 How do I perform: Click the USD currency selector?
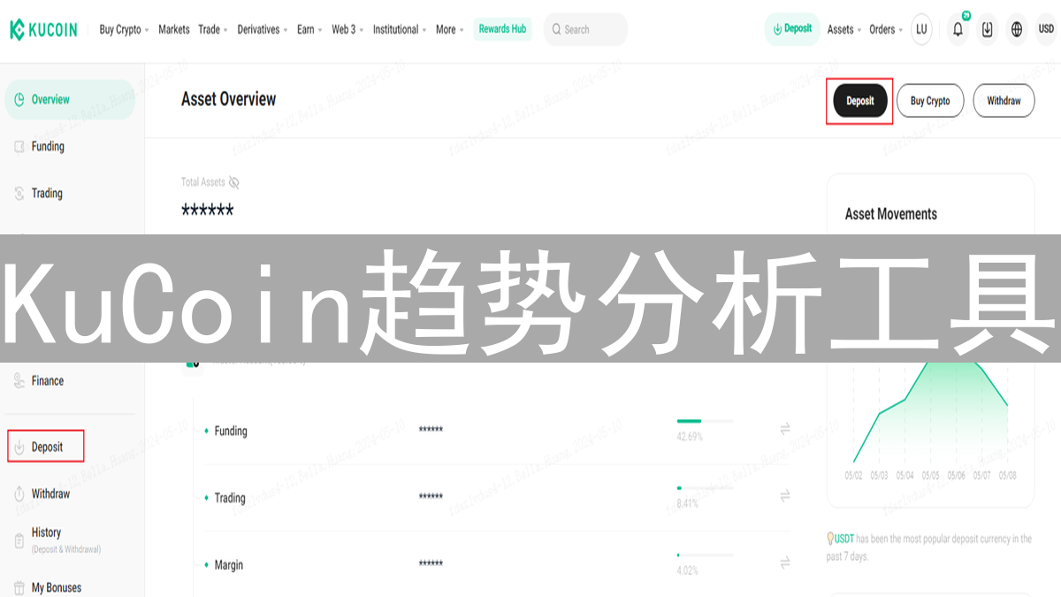1045,29
